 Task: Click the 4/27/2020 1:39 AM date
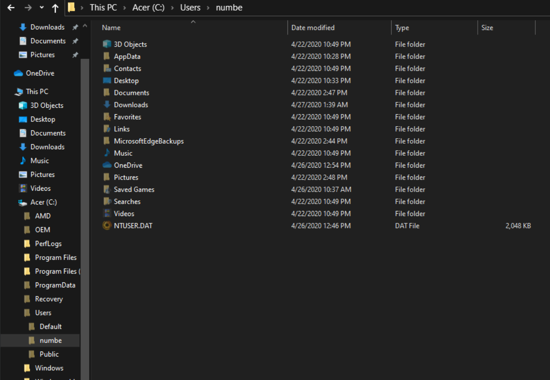[x=320, y=105]
